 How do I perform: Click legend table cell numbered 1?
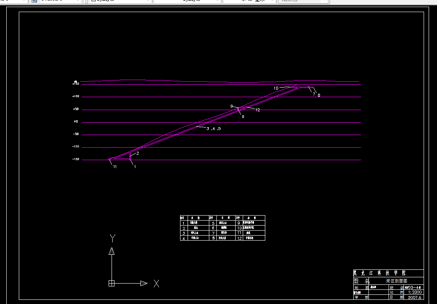(x=184, y=223)
